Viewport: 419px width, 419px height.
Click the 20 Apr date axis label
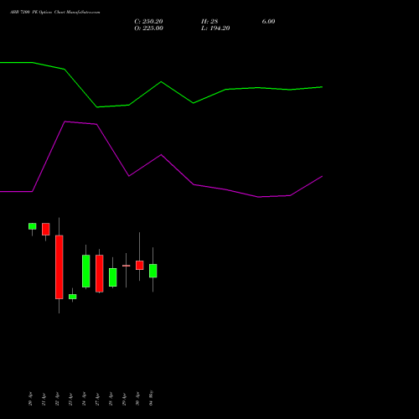(x=30, y=399)
